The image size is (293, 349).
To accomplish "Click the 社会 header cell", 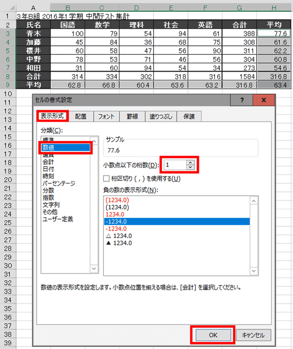I will point(171,25).
